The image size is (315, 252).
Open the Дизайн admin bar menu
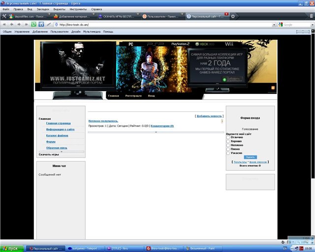(76, 31)
